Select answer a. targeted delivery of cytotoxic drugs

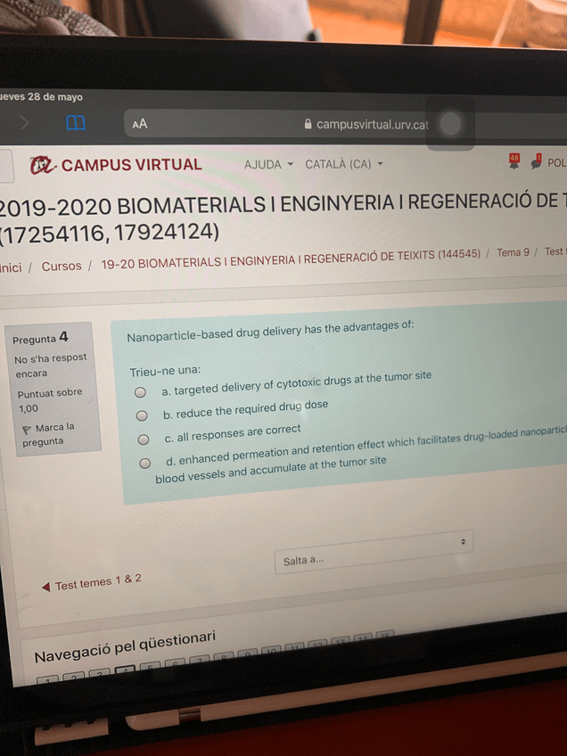click(x=140, y=392)
